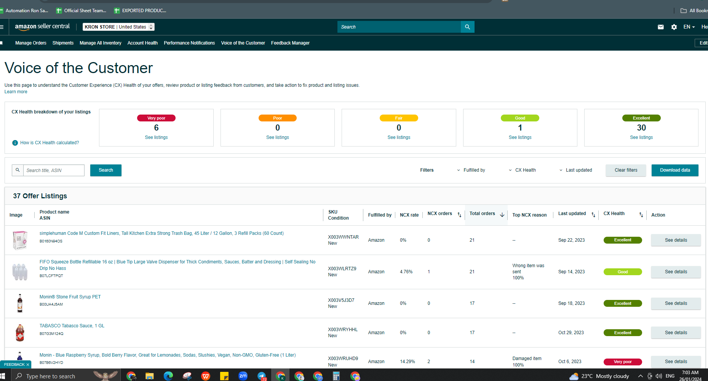
Task: Launch Microsoft Edge from the taskbar
Action: (x=168, y=376)
